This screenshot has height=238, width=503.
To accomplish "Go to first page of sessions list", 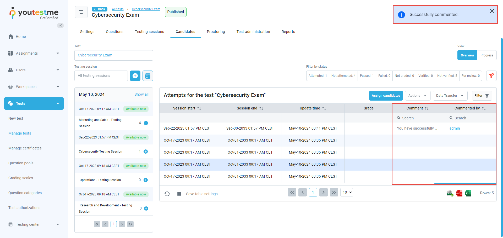I will pos(97,224).
